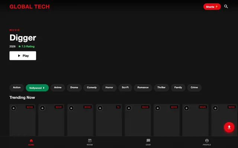Viewport: 238px width, 148px height.
Task: Select the Horror genre chip
Action: point(109,88)
